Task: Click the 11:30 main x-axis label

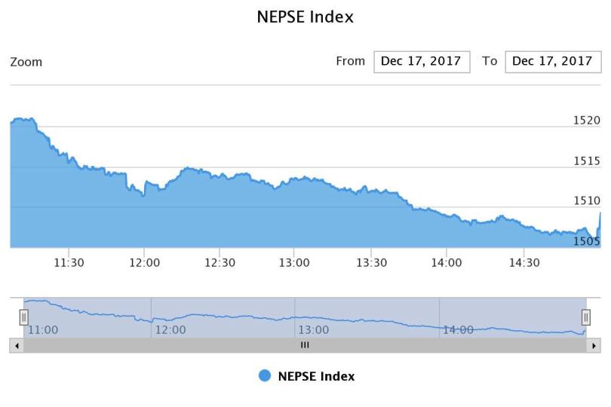Action: (x=68, y=262)
